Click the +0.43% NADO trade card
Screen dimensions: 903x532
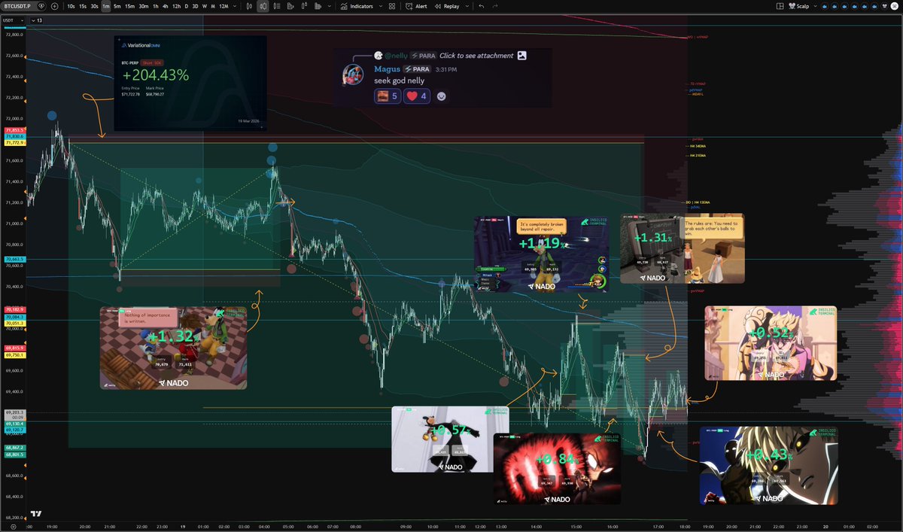click(768, 465)
